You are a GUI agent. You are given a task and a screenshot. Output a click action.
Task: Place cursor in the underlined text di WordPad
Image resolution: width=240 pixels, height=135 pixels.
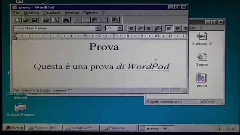143,66
